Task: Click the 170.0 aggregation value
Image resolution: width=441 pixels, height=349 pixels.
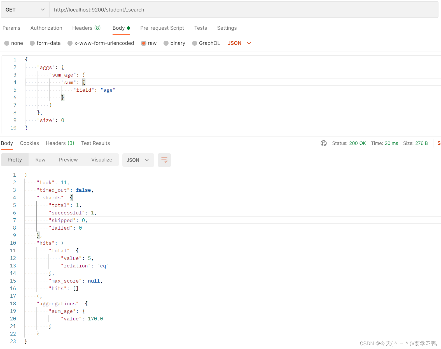Action: tap(95, 319)
